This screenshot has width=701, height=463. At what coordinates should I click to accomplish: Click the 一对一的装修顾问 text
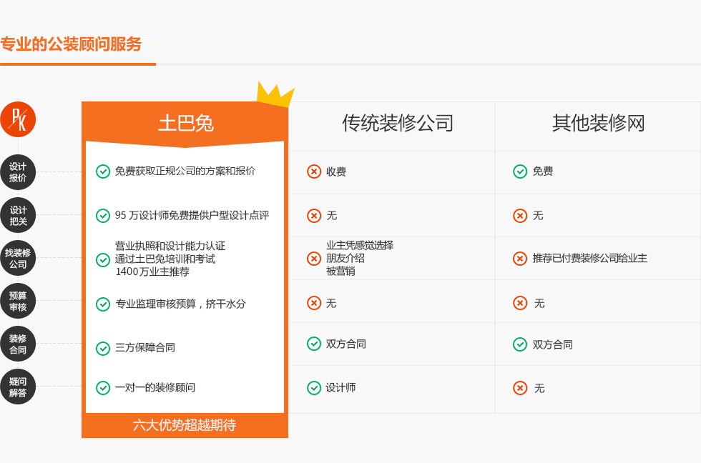click(155, 388)
